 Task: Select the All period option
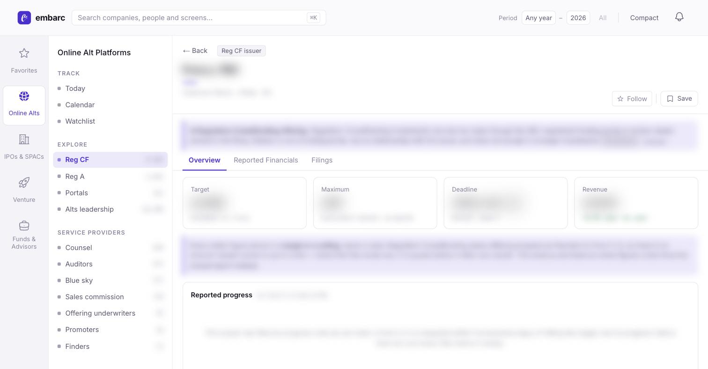pyautogui.click(x=603, y=18)
